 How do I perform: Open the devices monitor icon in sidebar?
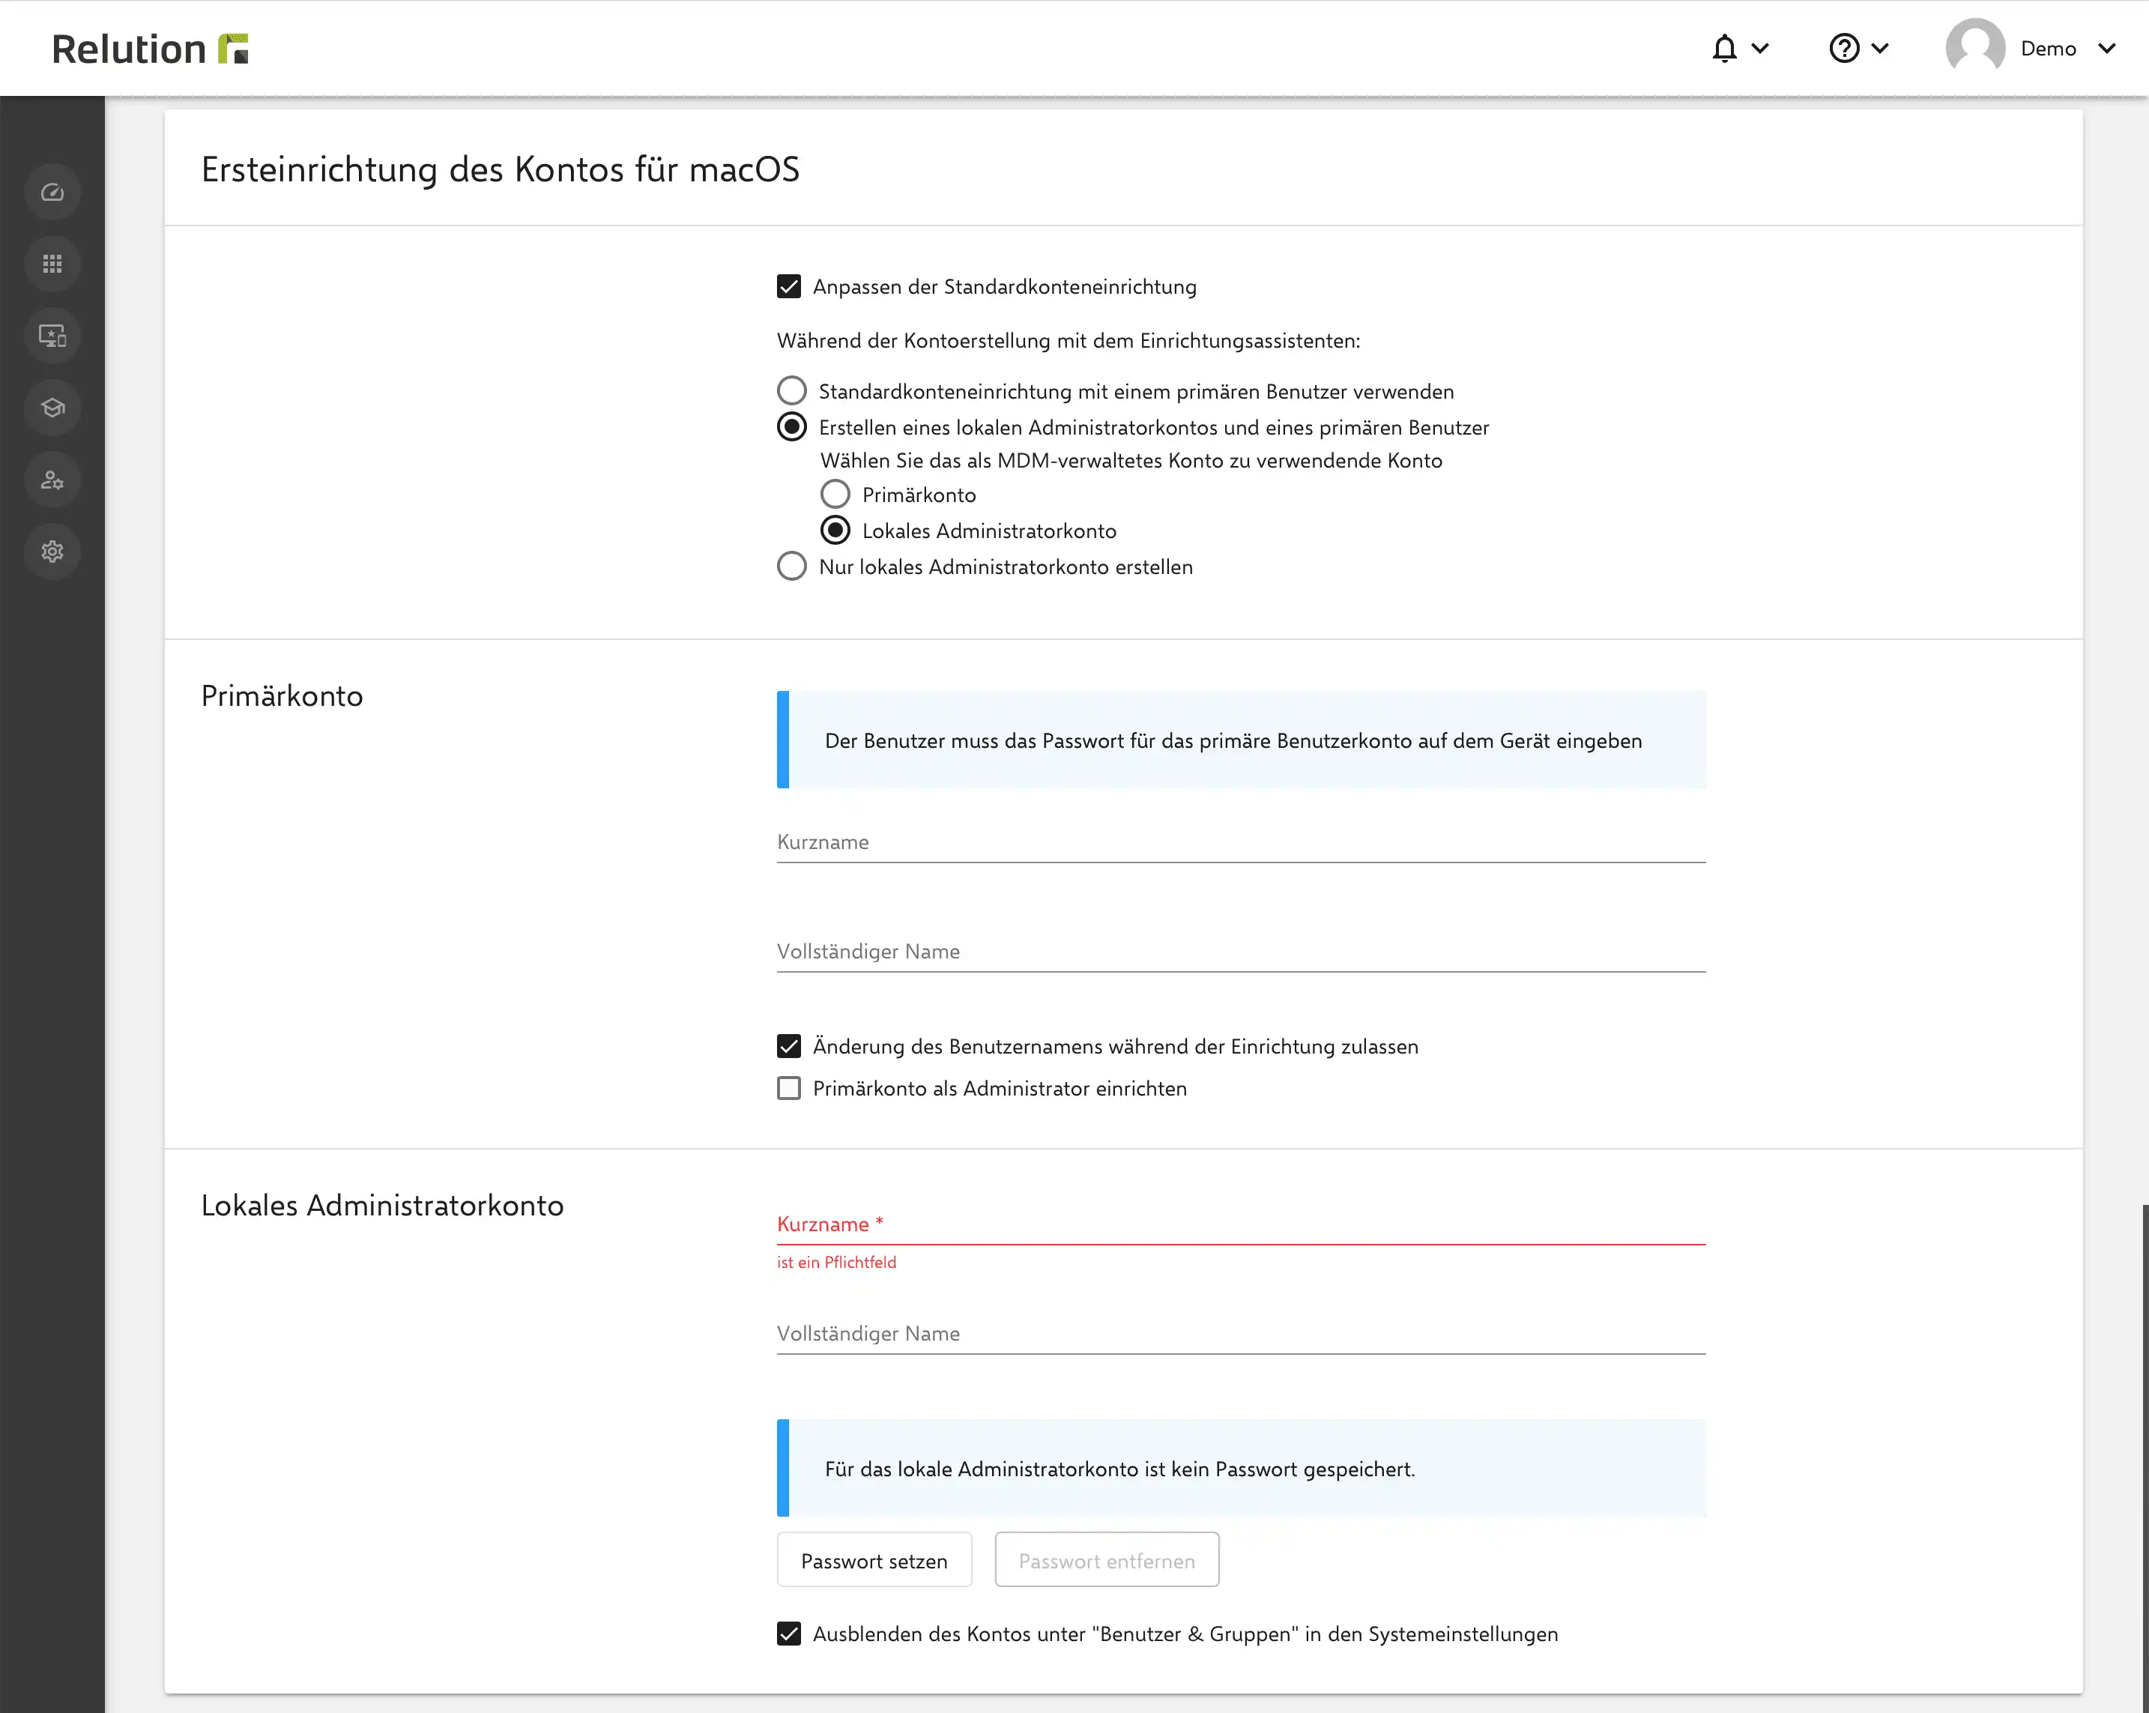point(52,336)
